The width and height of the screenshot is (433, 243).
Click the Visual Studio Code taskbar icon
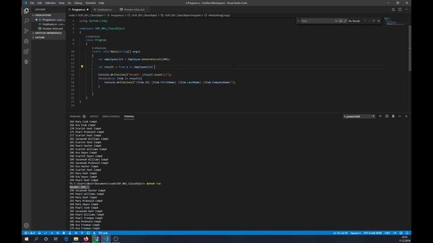106,239
